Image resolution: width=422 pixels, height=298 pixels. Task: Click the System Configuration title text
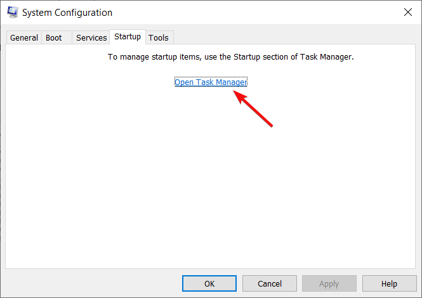coord(67,13)
